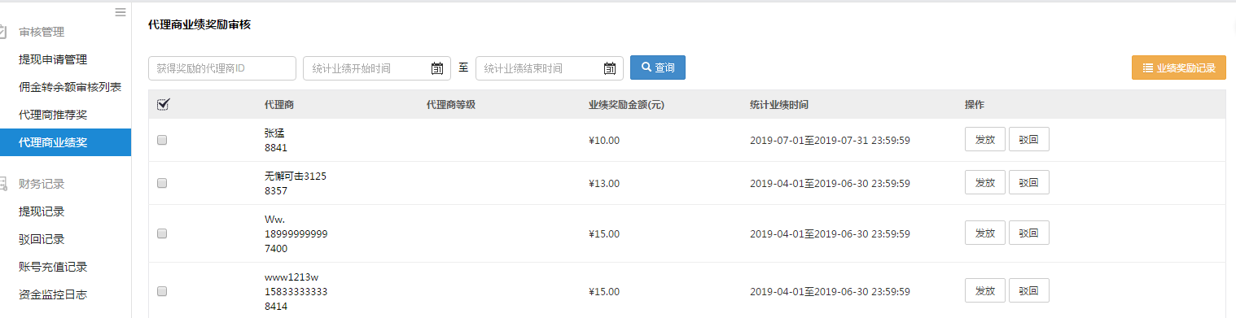The height and width of the screenshot is (318, 1236).
Task: Go to 代理商推荐奖 page
Action: [53, 115]
